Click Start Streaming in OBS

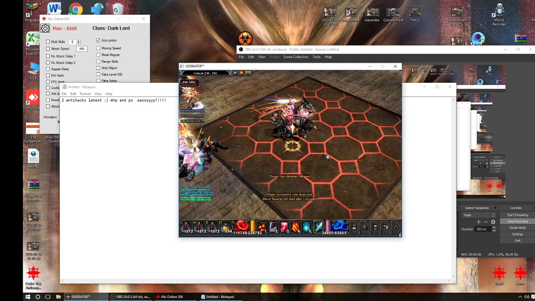coord(517,215)
